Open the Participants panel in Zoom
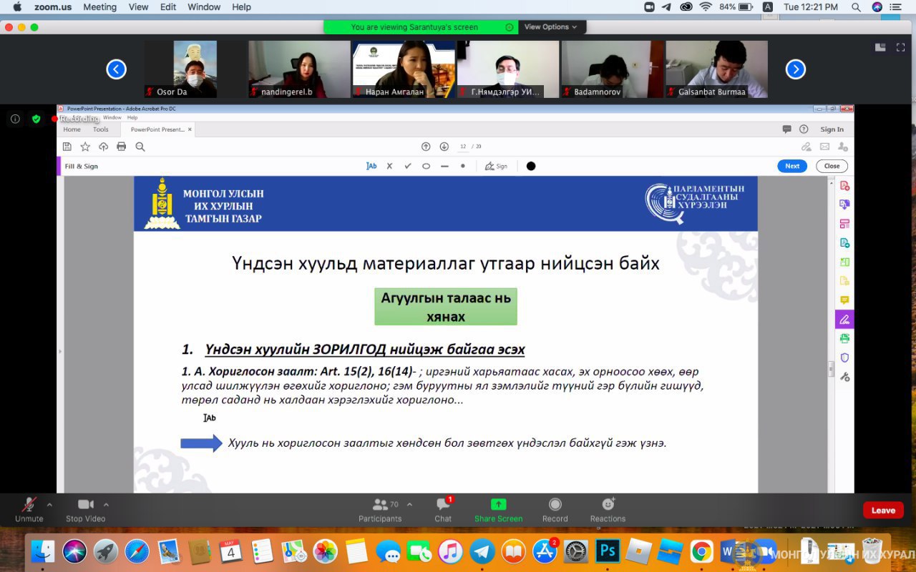This screenshot has height=572, width=916. (380, 511)
